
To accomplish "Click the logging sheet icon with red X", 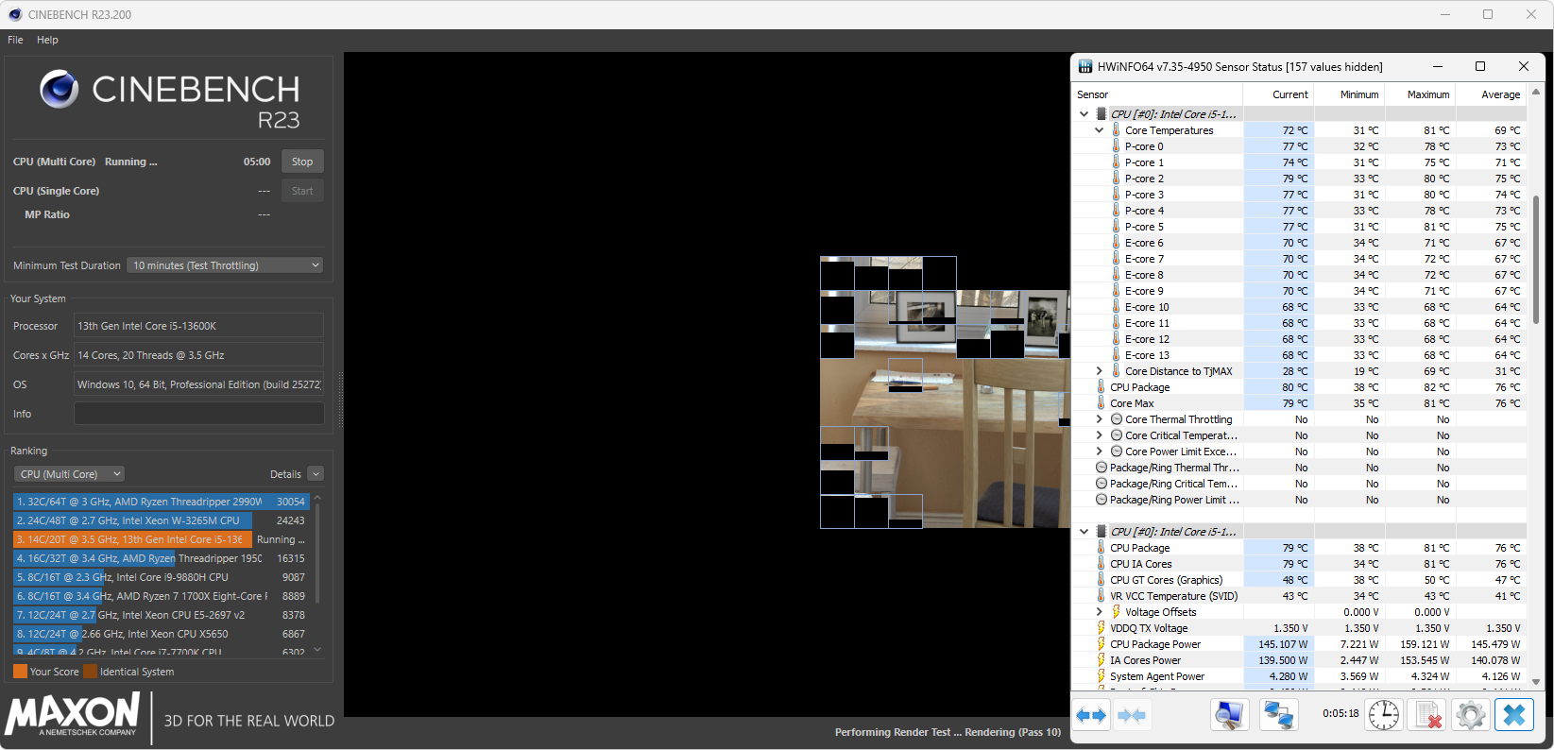I will (1427, 715).
